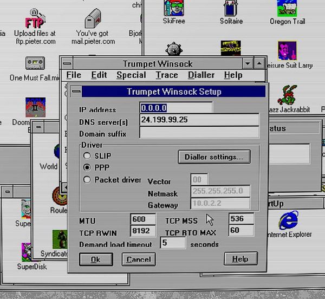Open the Trace menu
This screenshot has height=299, width=325.
coord(167,75)
